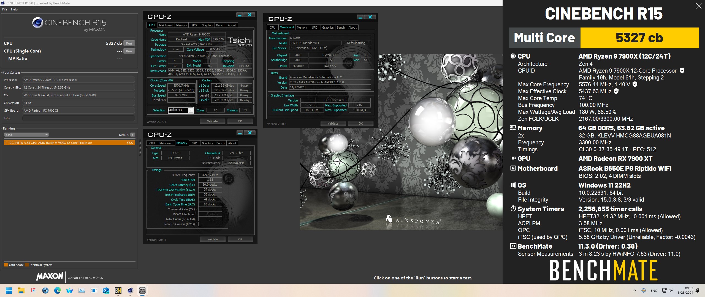
Task: Open the notifications bell icon
Action: 698,290
